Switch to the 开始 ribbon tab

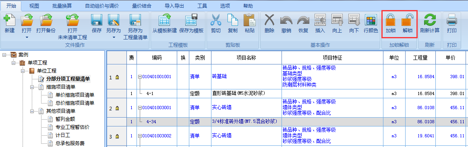pos(11,6)
